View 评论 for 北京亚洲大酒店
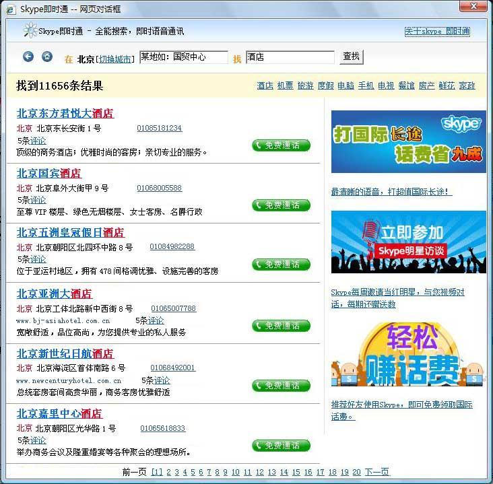The height and width of the screenshot is (484, 493). [x=156, y=320]
